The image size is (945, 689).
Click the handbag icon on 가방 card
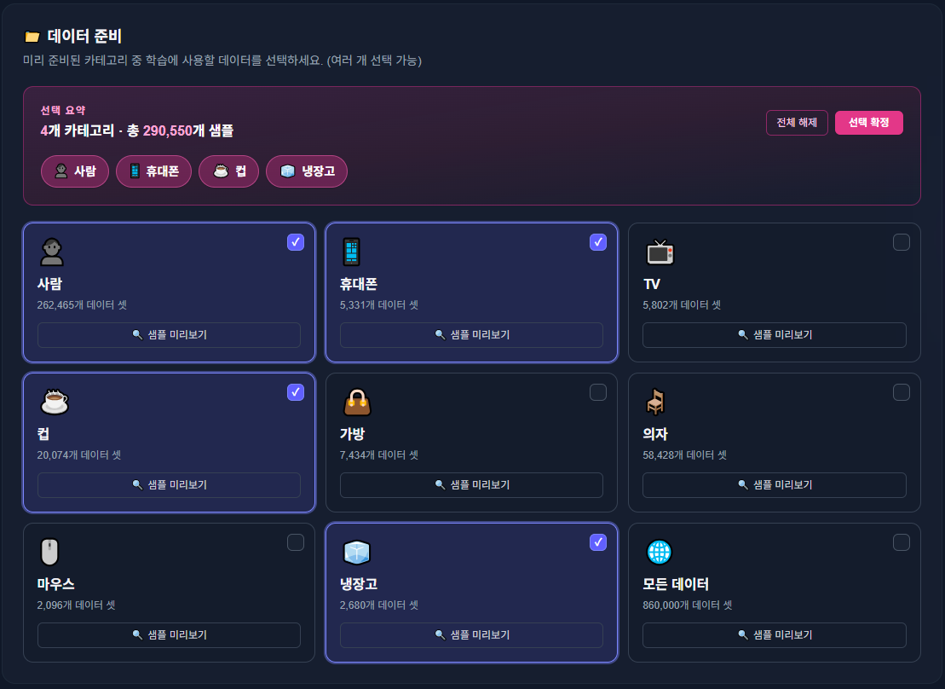[x=357, y=402]
